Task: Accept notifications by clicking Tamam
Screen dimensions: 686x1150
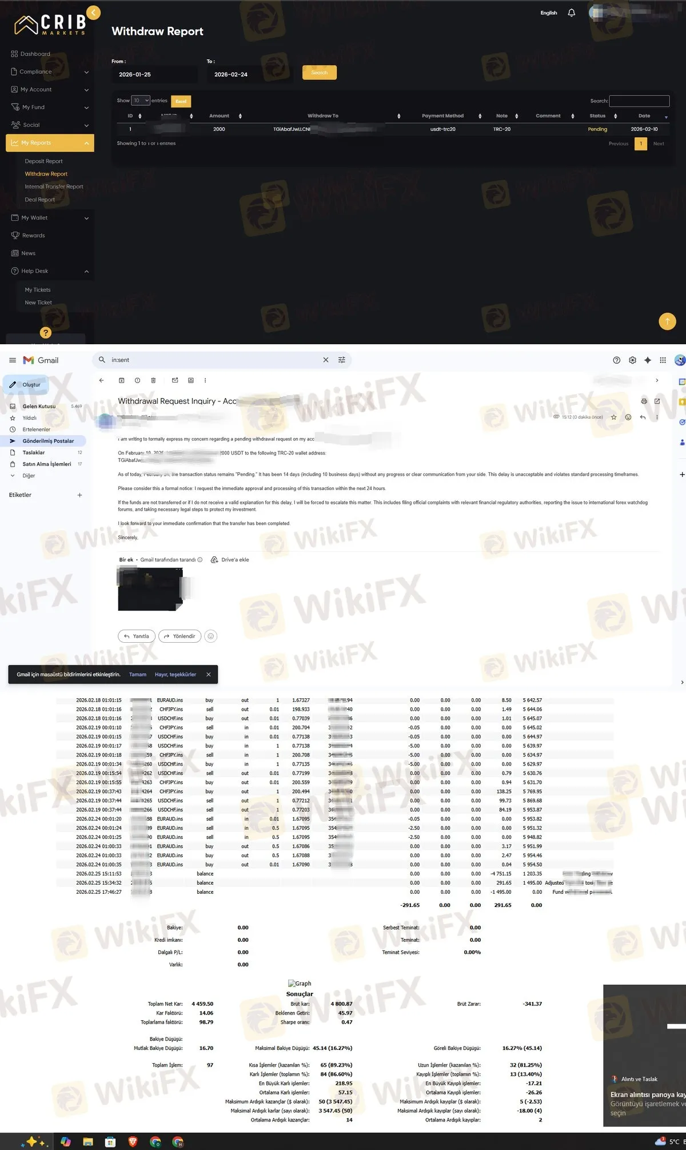Action: coord(138,675)
